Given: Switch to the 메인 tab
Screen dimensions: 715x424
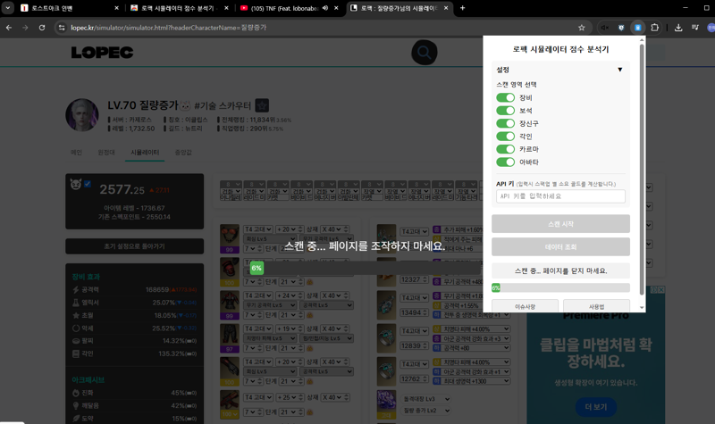Looking at the screenshot, I should tap(76, 152).
